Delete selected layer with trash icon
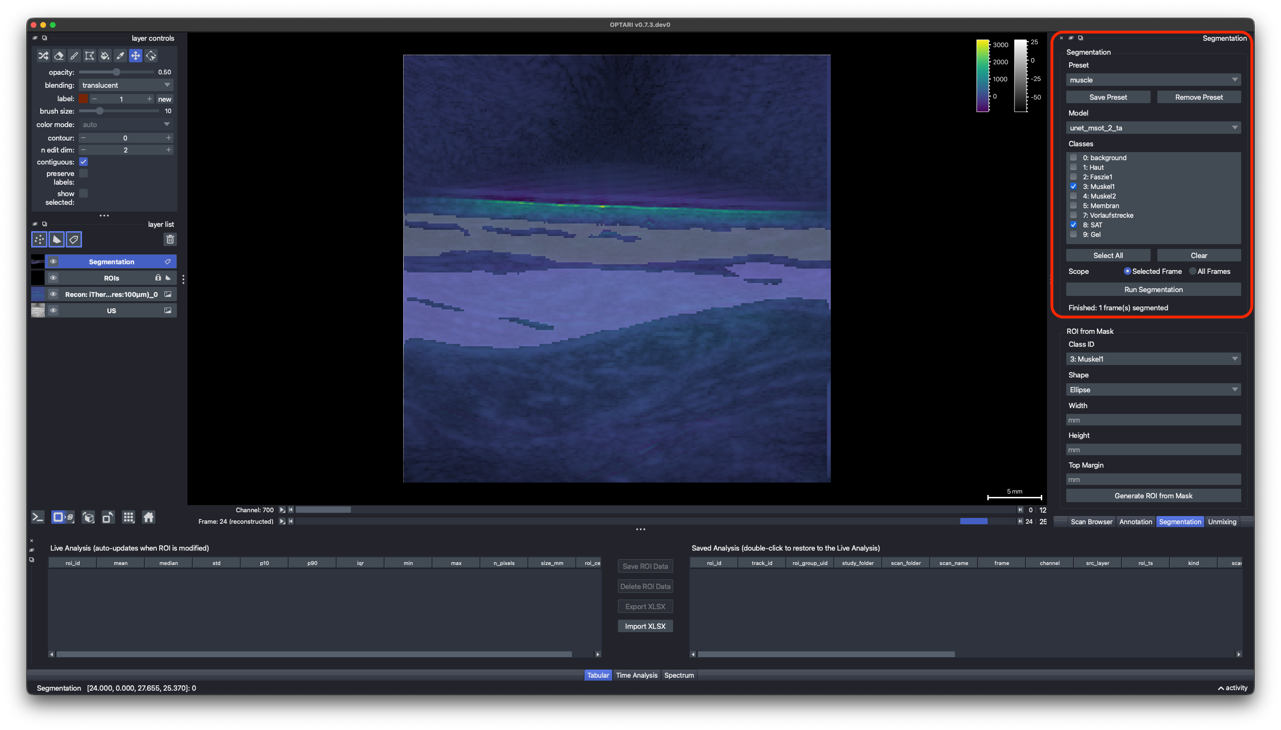 [x=170, y=240]
